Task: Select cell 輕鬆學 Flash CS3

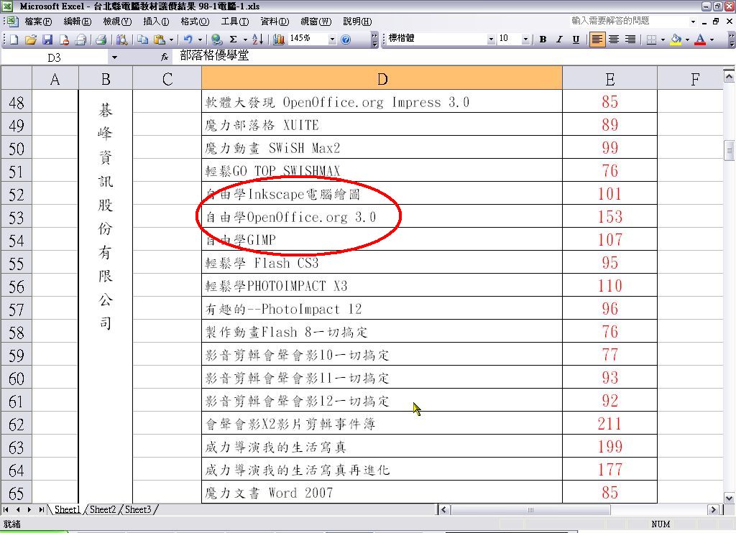Action: (382, 263)
